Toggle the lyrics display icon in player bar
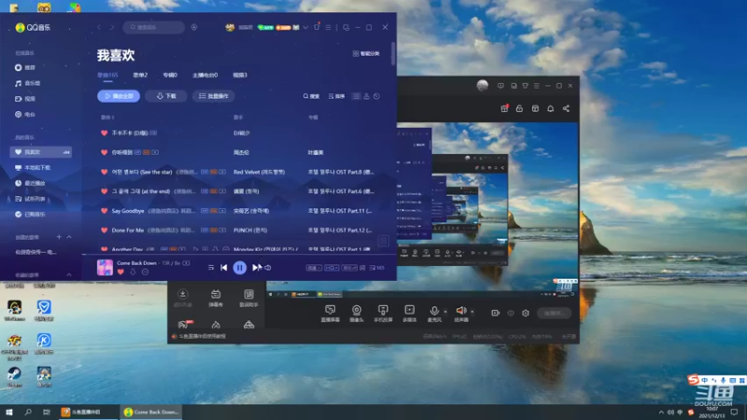Screen dimensions: 747x420 362,268
